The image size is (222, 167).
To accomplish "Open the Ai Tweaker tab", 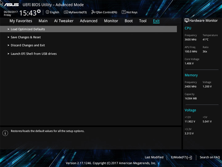I will point(64,21).
